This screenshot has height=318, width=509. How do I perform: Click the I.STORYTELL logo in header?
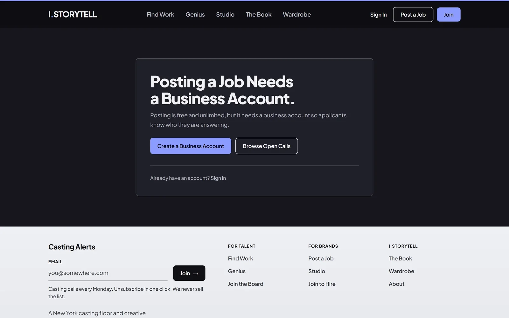(73, 14)
